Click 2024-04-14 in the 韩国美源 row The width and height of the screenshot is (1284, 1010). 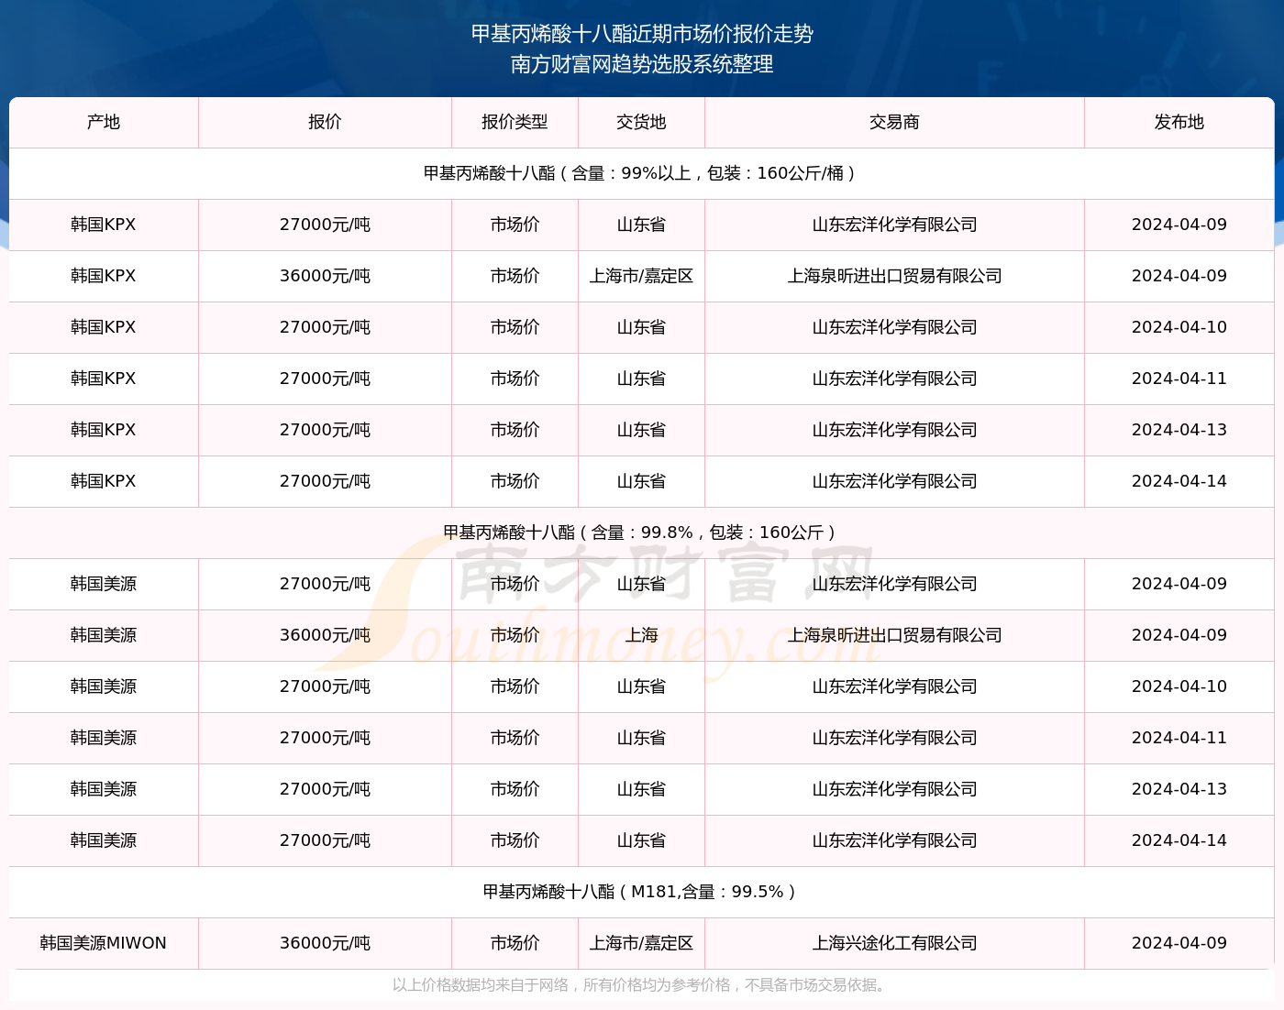[1179, 840]
